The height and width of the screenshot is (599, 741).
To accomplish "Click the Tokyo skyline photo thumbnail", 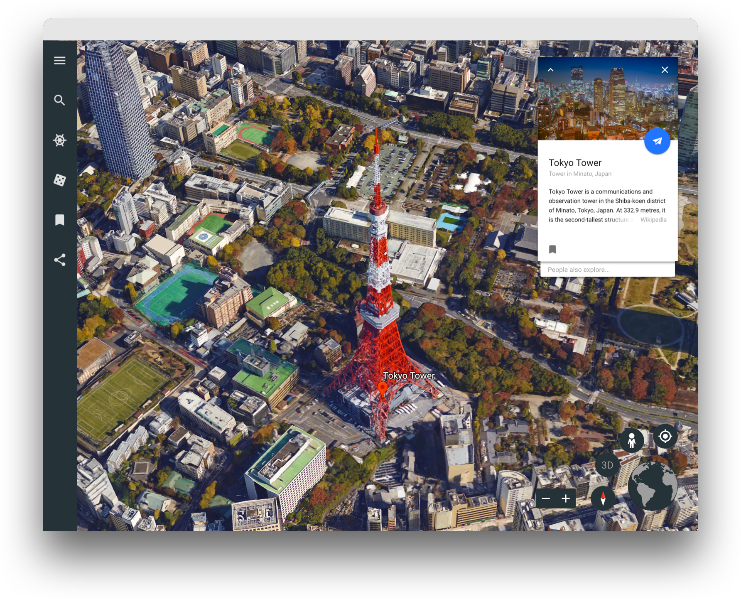I will (x=608, y=98).
